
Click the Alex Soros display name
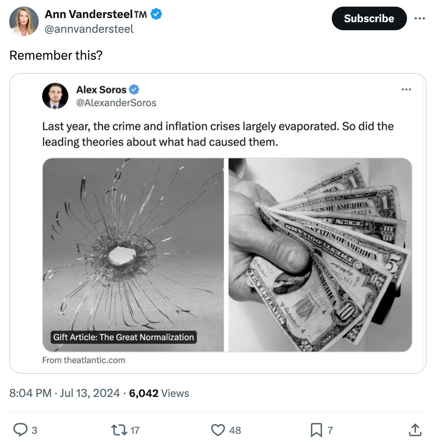click(101, 90)
